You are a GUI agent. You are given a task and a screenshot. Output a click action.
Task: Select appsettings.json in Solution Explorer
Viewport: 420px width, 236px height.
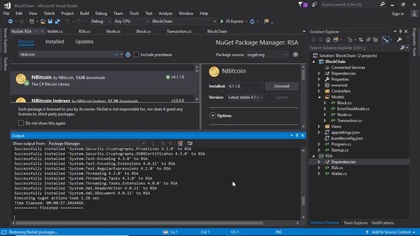coord(345,132)
